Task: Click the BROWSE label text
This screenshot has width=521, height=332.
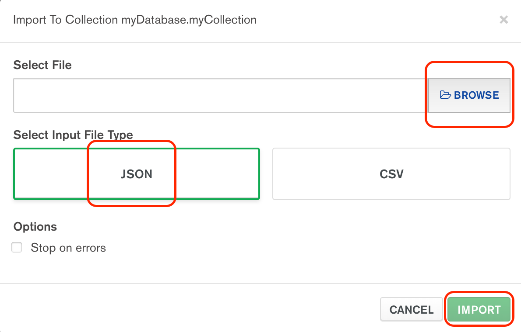Action: [x=477, y=95]
